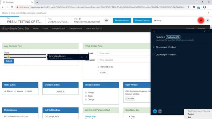The height and width of the screenshot is (119, 212).
Task: Click Submit button in HTML Contact Form
Action: click(x=102, y=73)
